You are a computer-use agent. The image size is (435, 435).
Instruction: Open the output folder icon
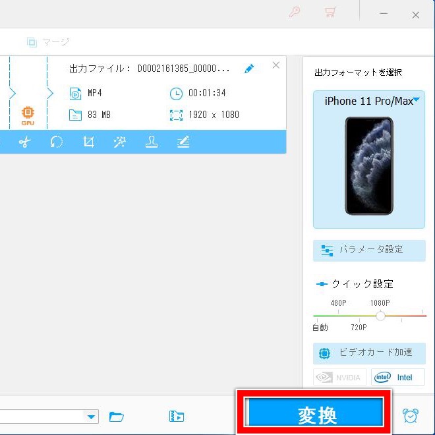pos(117,417)
